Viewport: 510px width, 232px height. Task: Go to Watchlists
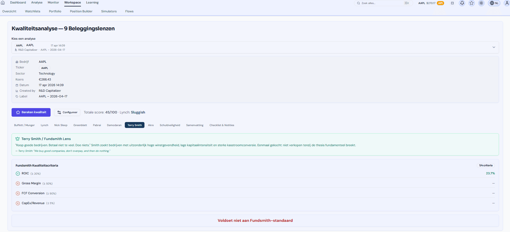point(33,11)
